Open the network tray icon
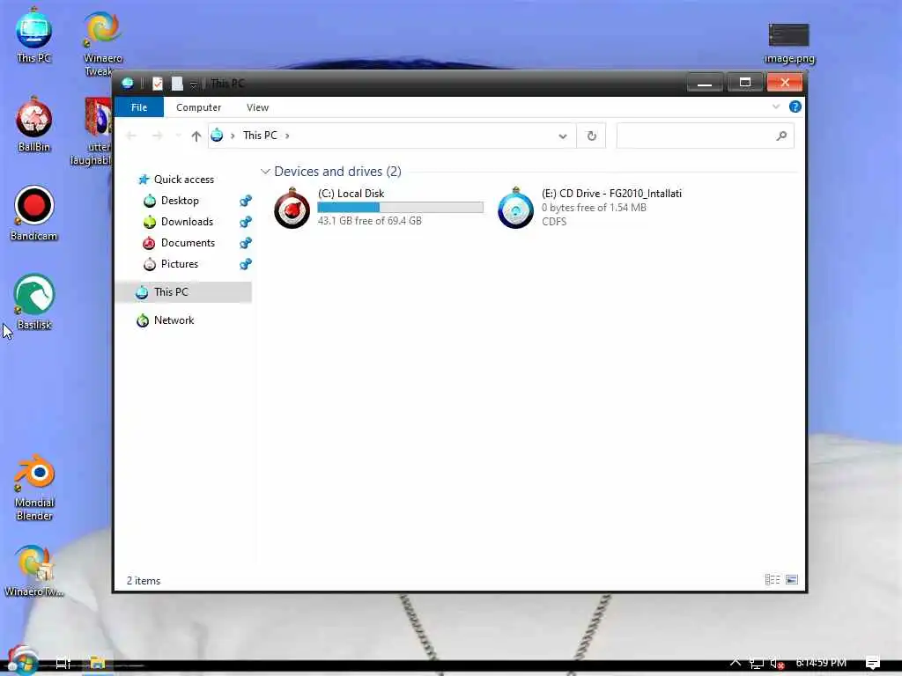Viewport: 902px width, 676px height. tap(756, 664)
